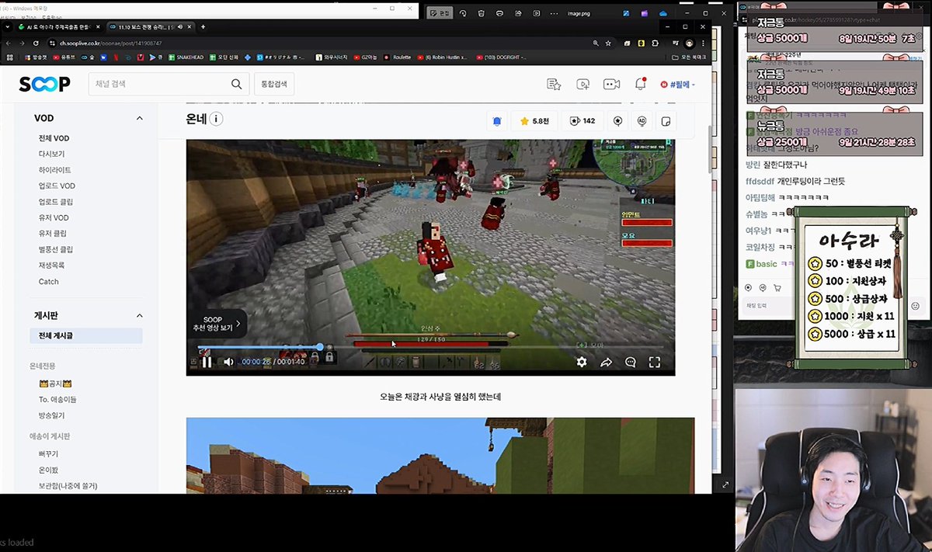The width and height of the screenshot is (932, 552).
Task: Click the 142 subscription button
Action: click(582, 121)
